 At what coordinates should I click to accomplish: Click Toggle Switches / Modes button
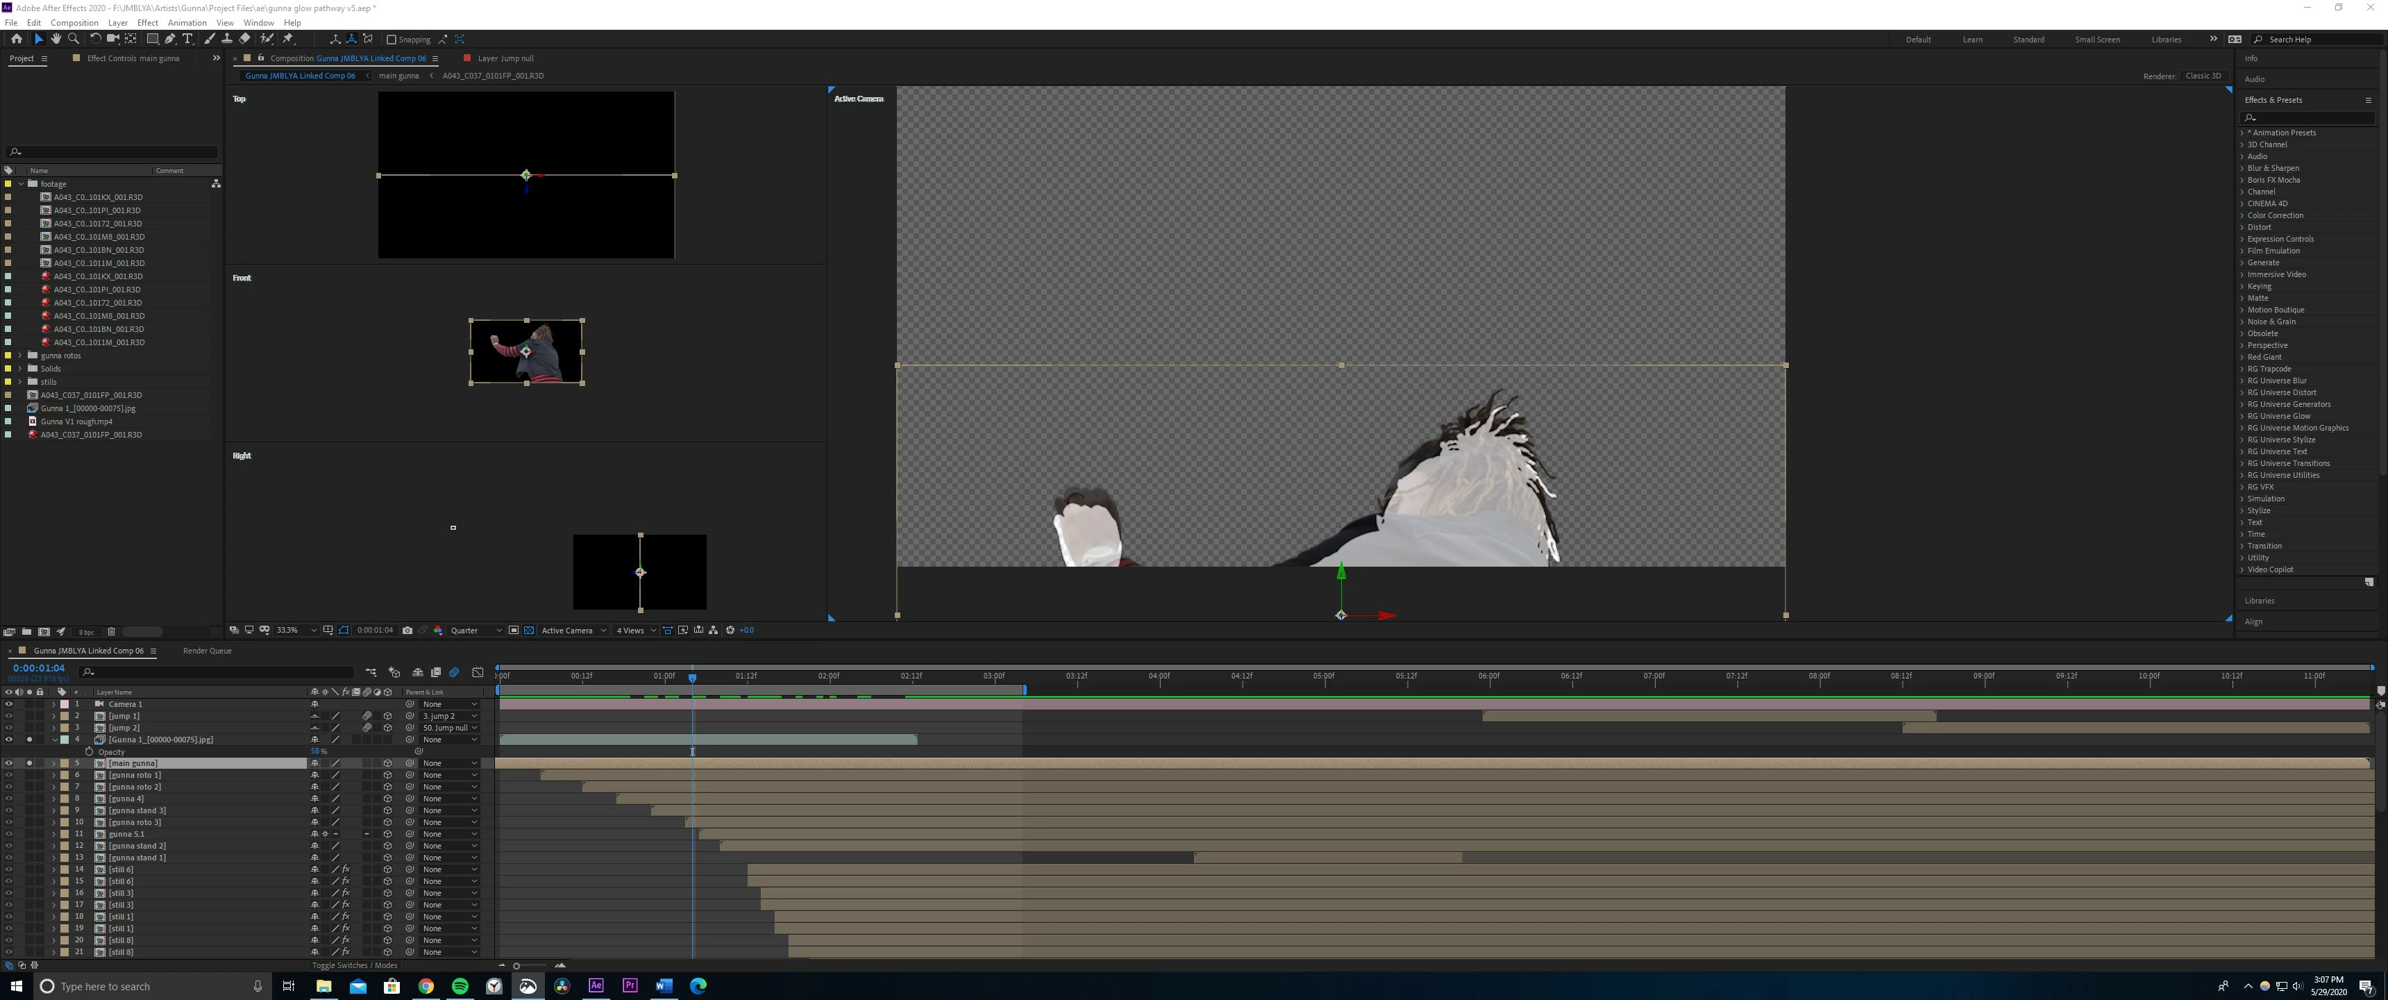click(x=354, y=965)
